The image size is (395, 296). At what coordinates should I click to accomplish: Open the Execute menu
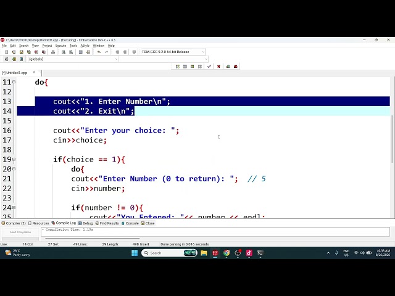click(60, 46)
